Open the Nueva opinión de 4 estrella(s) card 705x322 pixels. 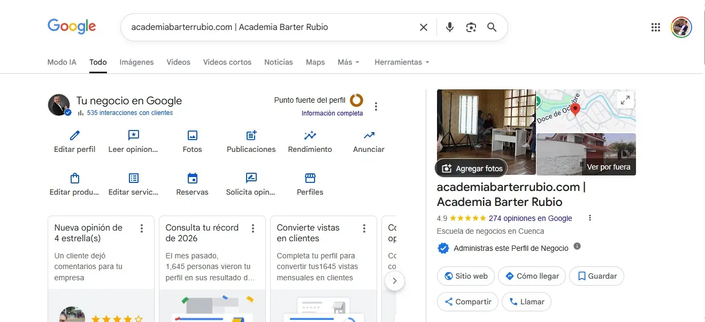click(101, 269)
